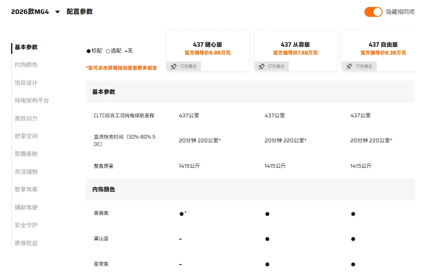Screen dimensions: 422x276
Task: Open 质保权益 sidebar item
Action: tap(26, 243)
